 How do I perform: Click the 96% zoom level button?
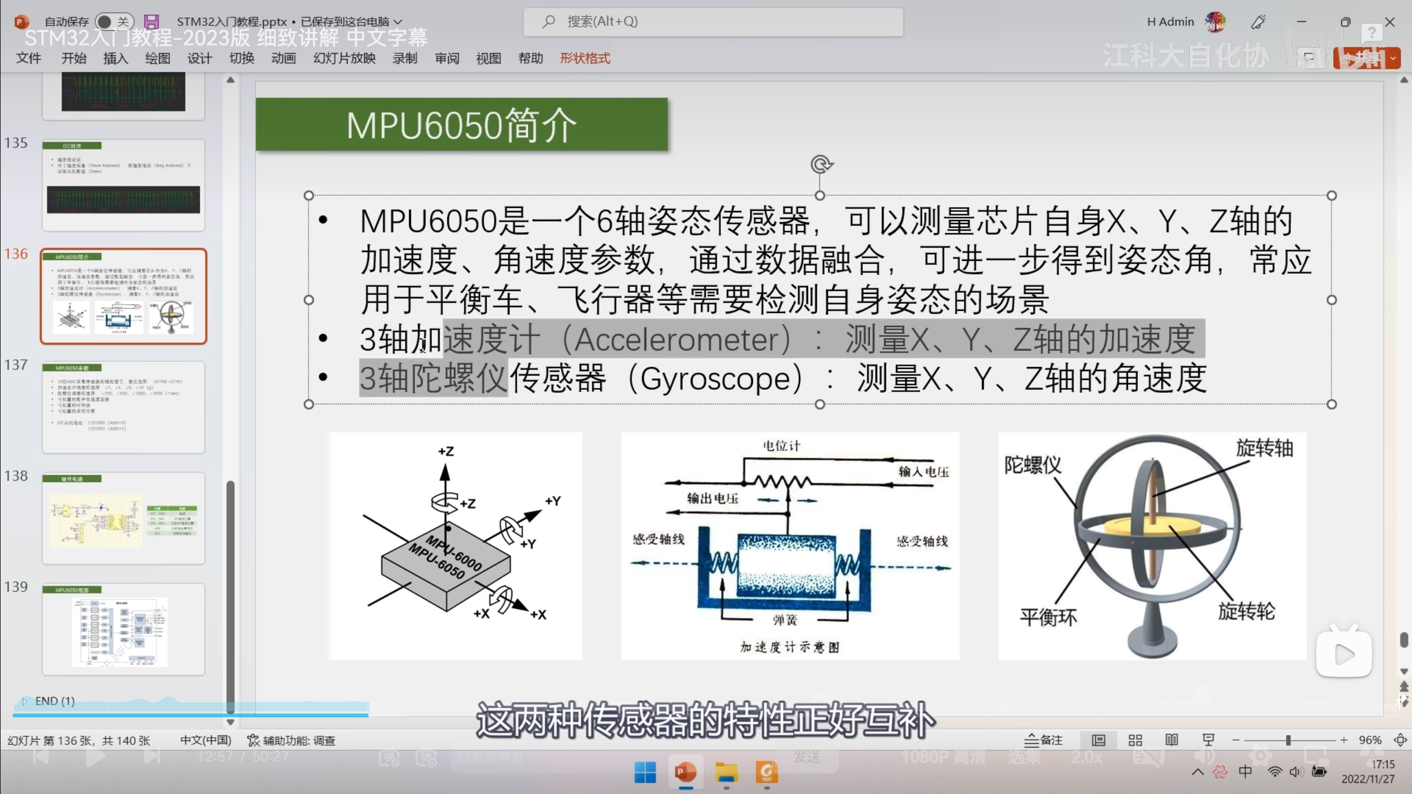[1370, 740]
